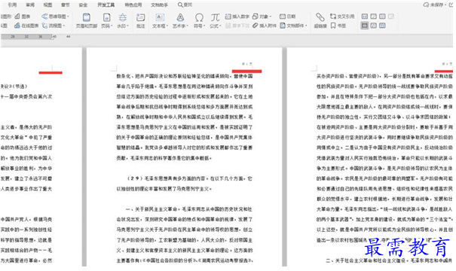Image resolution: width=456 pixels, height=271 pixels.
Task: Expand the 流程图 dropdown arrow
Action: pos(63,26)
